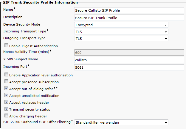Click the Description text field
The width and height of the screenshot is (186, 129).
point(129,18)
